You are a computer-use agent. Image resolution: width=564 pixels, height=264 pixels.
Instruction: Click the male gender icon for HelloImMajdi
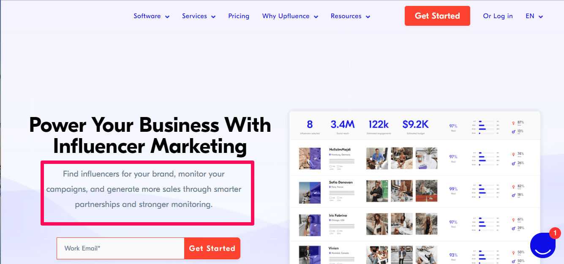(x=513, y=163)
